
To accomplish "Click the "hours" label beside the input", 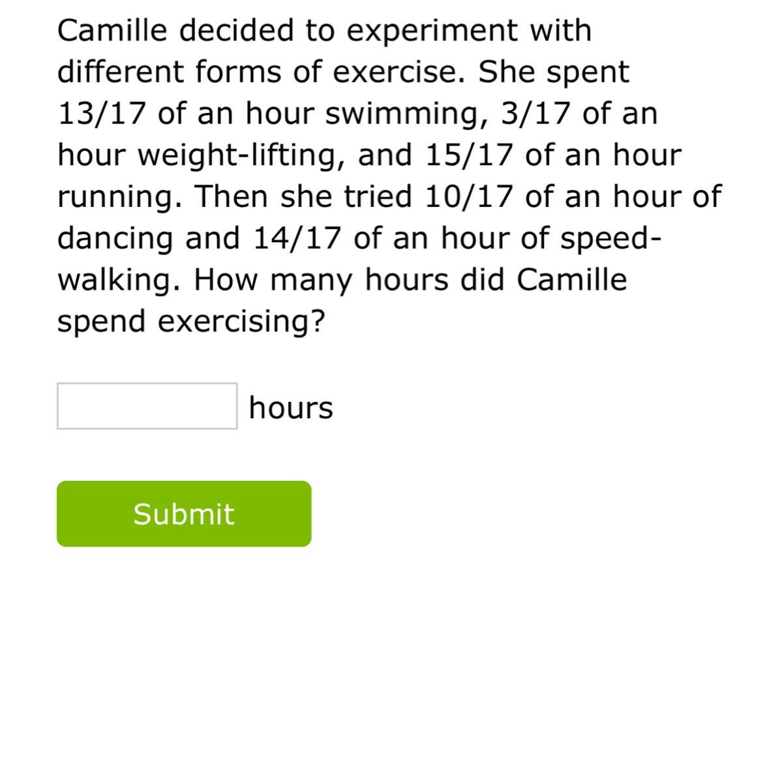I will [x=291, y=408].
